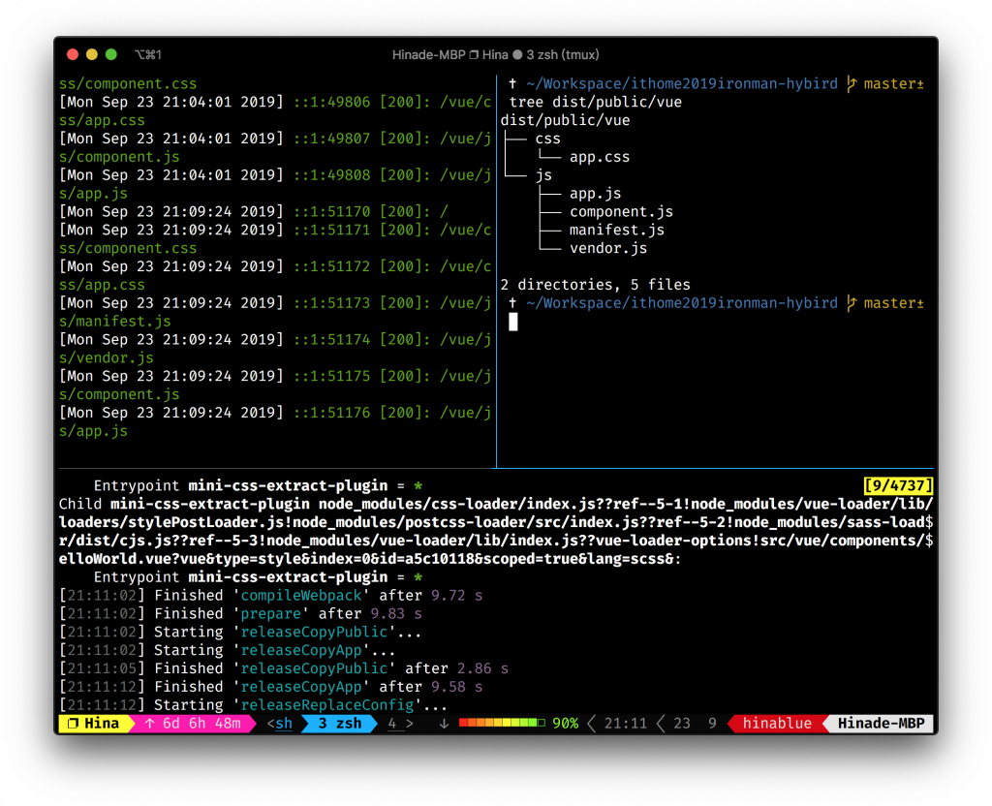
Task: Click the first Workspace path in right pane
Action: point(681,83)
